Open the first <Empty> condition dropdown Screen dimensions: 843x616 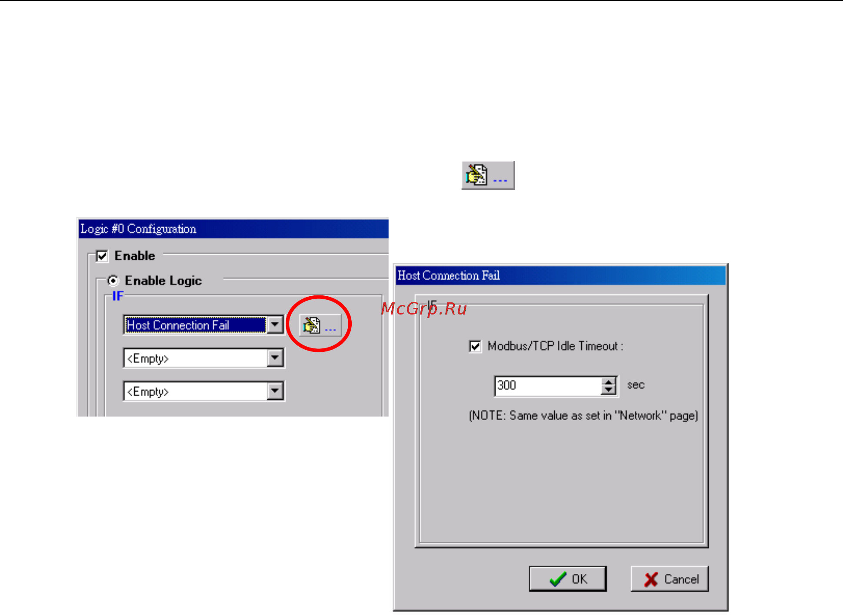[x=275, y=358]
